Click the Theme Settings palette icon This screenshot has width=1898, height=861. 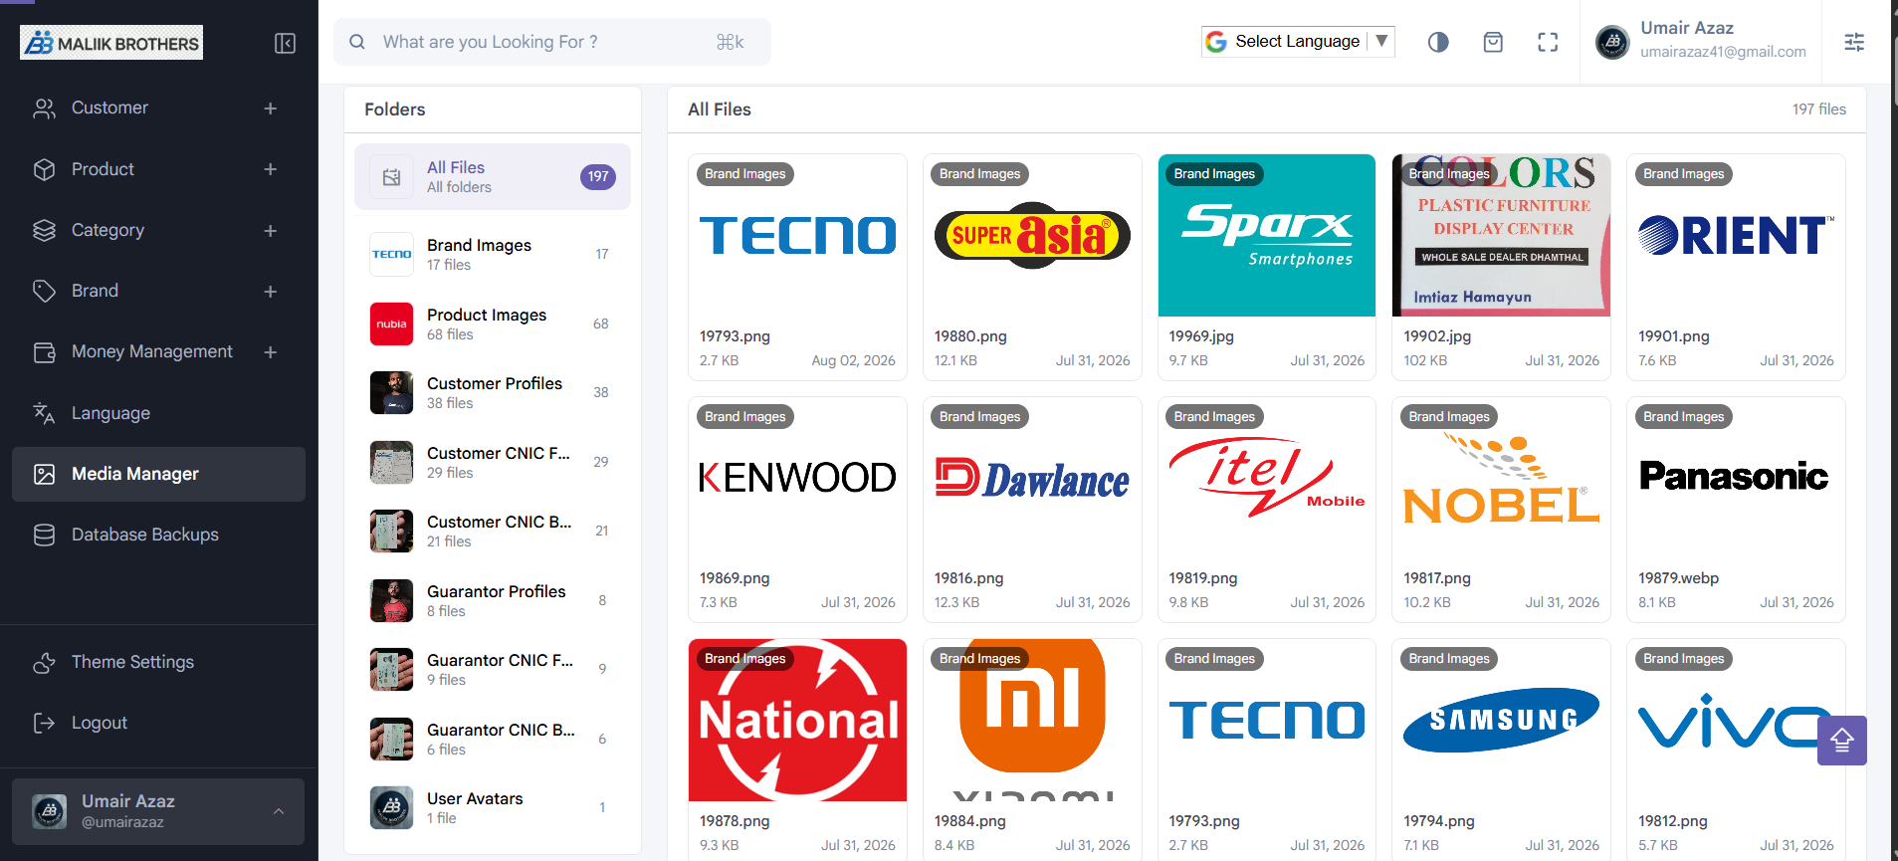point(45,663)
